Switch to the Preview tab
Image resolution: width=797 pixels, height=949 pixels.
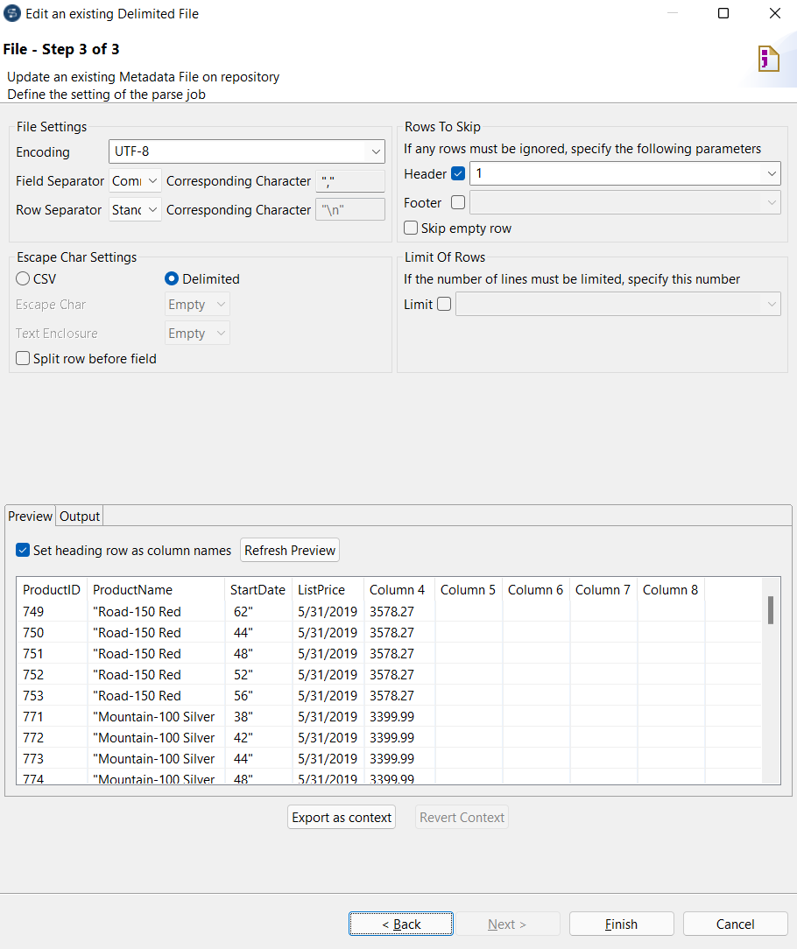pos(31,517)
